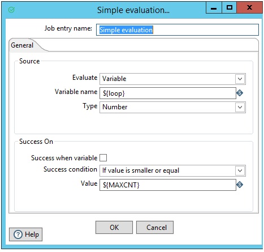The height and width of the screenshot is (252, 264).
Task: Click variable insert icon beside Value field
Action: [x=240, y=185]
